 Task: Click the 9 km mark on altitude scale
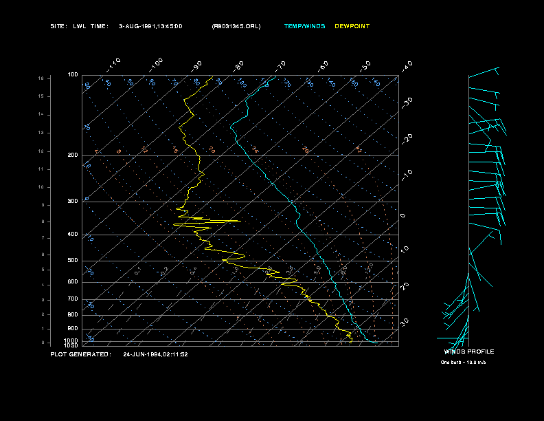(43, 205)
